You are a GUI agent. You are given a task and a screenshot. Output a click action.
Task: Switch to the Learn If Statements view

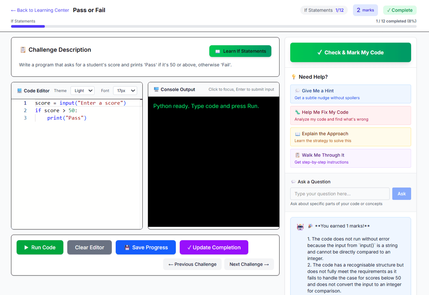pos(240,51)
